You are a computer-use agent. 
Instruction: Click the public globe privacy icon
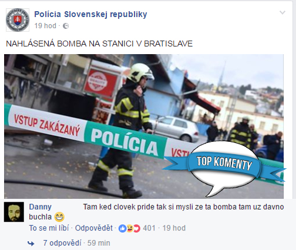66,26
